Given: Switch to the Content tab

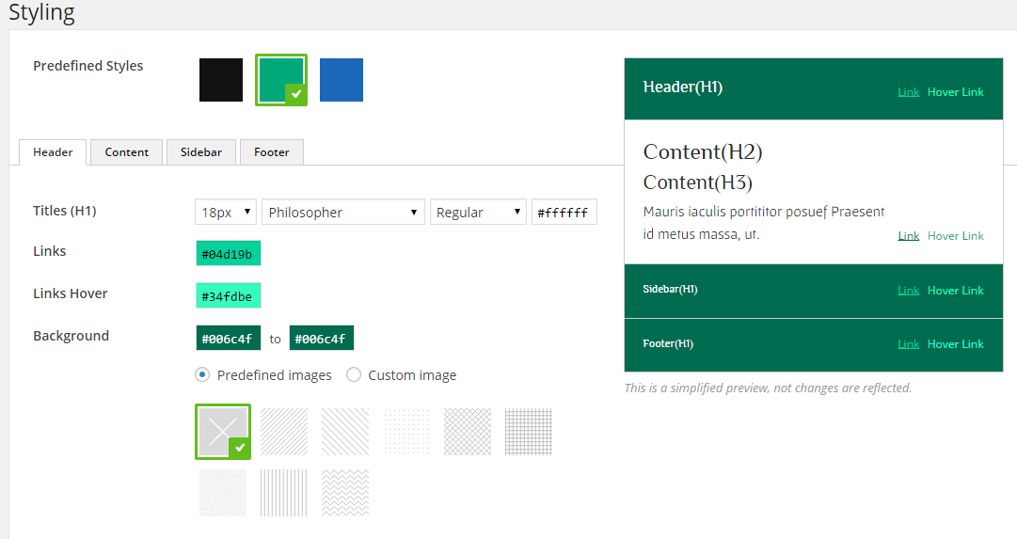Looking at the screenshot, I should [126, 152].
